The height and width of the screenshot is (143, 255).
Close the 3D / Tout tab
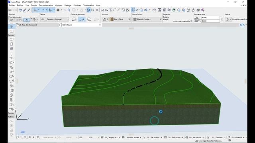click(x=100, y=25)
